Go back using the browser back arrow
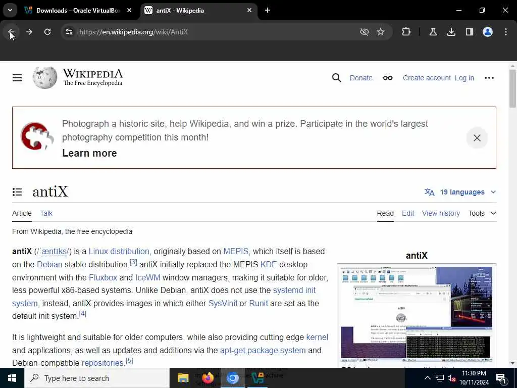Image resolution: width=517 pixels, height=388 pixels. click(x=11, y=32)
